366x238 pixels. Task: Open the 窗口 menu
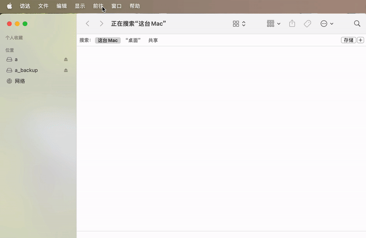coord(116,6)
